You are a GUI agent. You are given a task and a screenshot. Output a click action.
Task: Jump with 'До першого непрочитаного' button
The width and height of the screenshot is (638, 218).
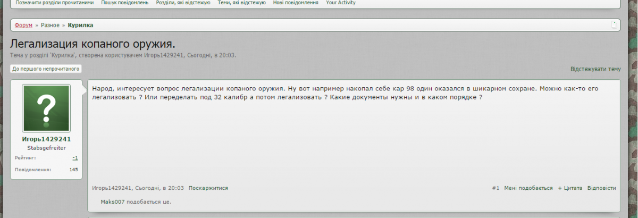point(46,69)
